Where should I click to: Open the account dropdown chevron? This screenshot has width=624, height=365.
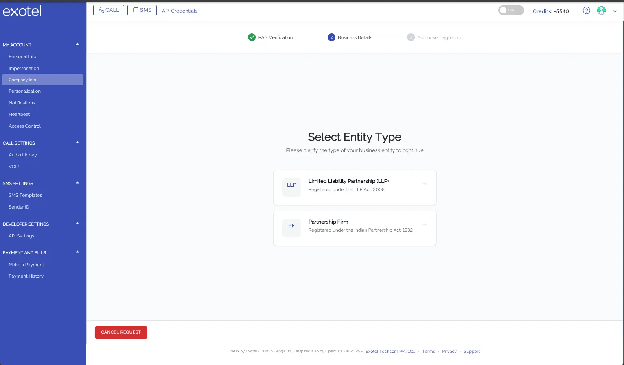coord(615,11)
